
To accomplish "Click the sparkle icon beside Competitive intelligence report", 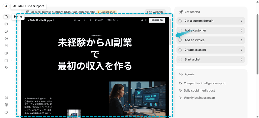I will pyautogui.click(x=181, y=83).
